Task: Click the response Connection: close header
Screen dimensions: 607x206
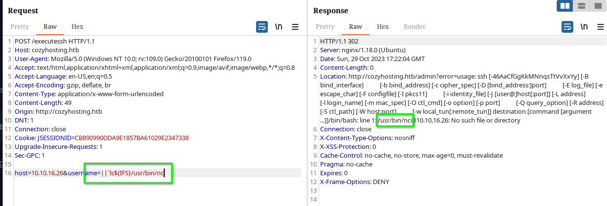Action: pos(346,129)
